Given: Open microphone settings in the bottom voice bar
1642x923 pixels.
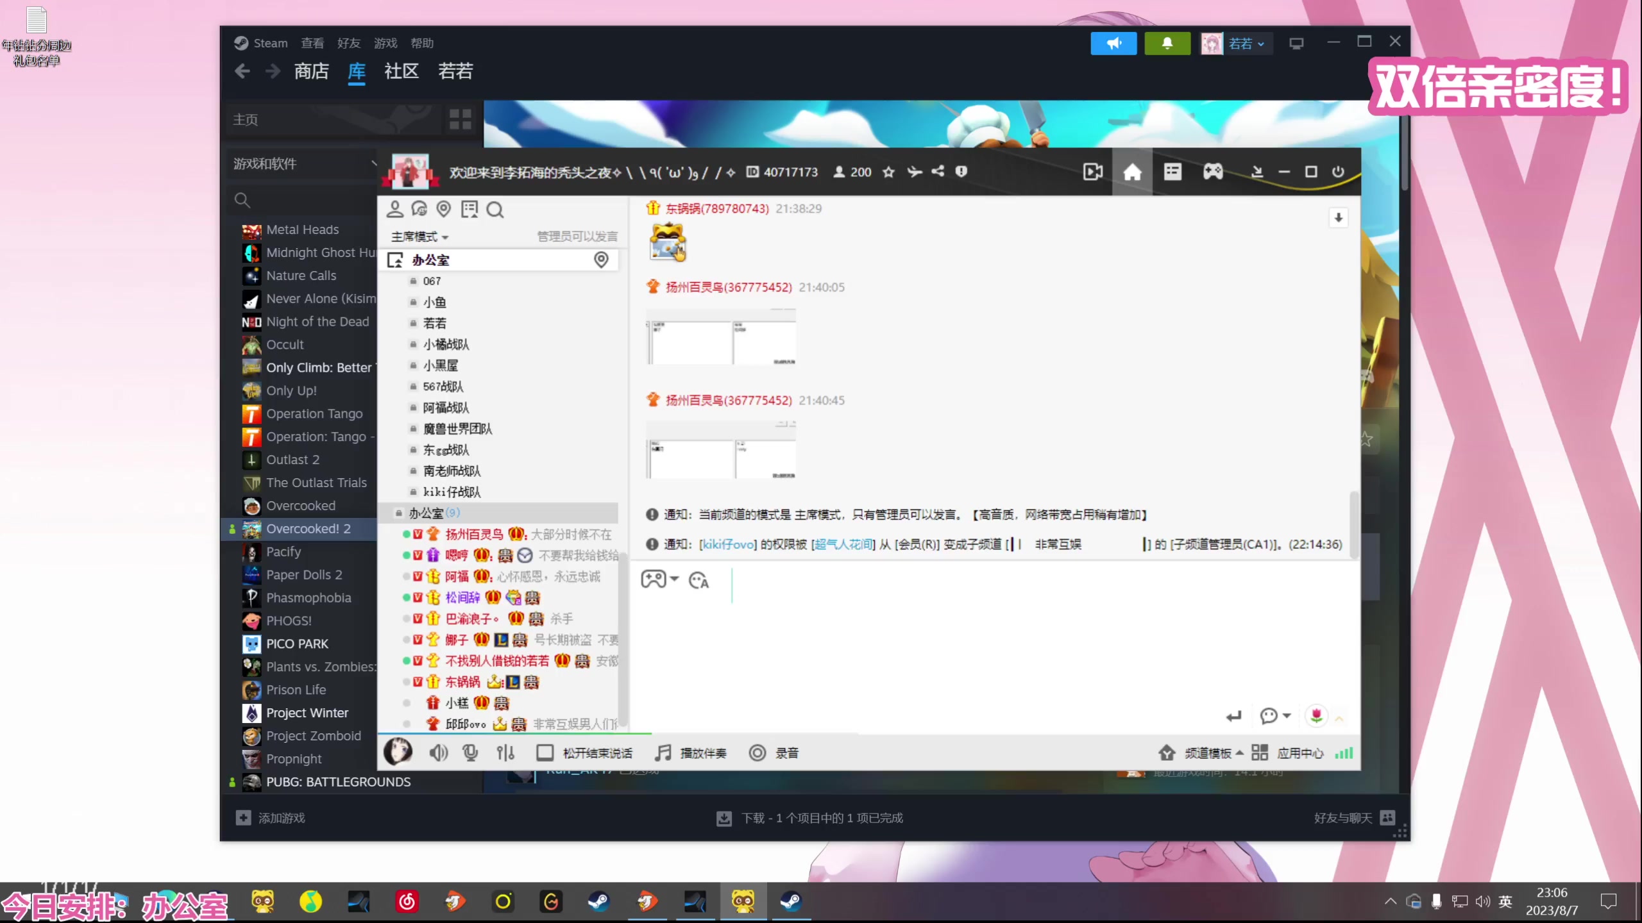Looking at the screenshot, I should click(x=471, y=753).
